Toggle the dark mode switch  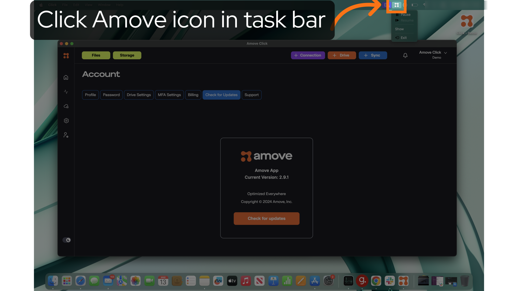coord(67,240)
